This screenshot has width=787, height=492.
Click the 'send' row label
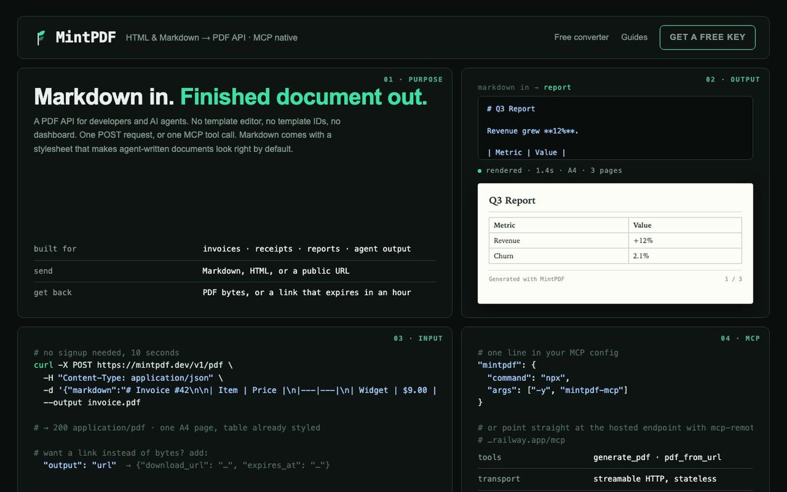tap(43, 270)
